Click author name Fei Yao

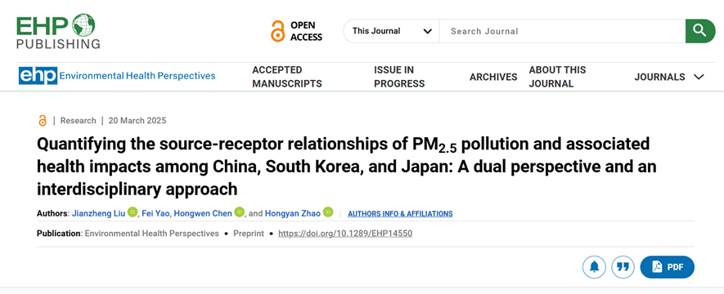coord(156,213)
